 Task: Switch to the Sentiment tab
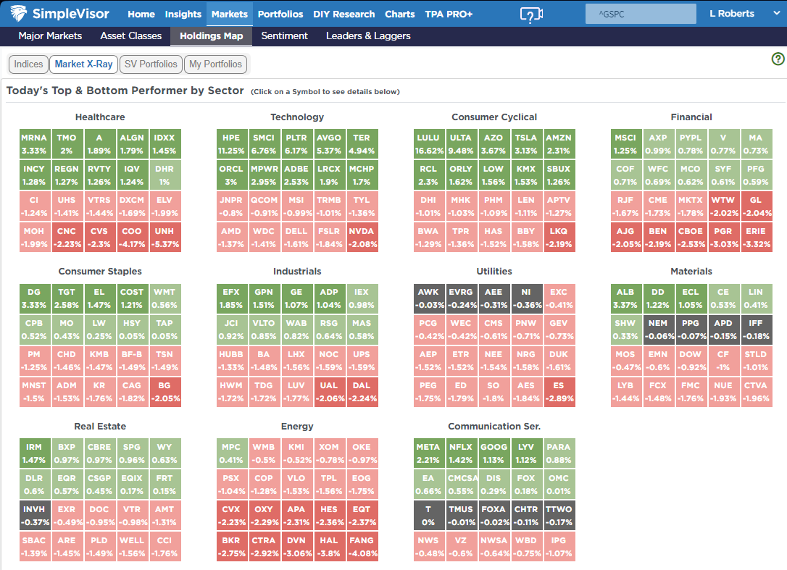coord(284,35)
